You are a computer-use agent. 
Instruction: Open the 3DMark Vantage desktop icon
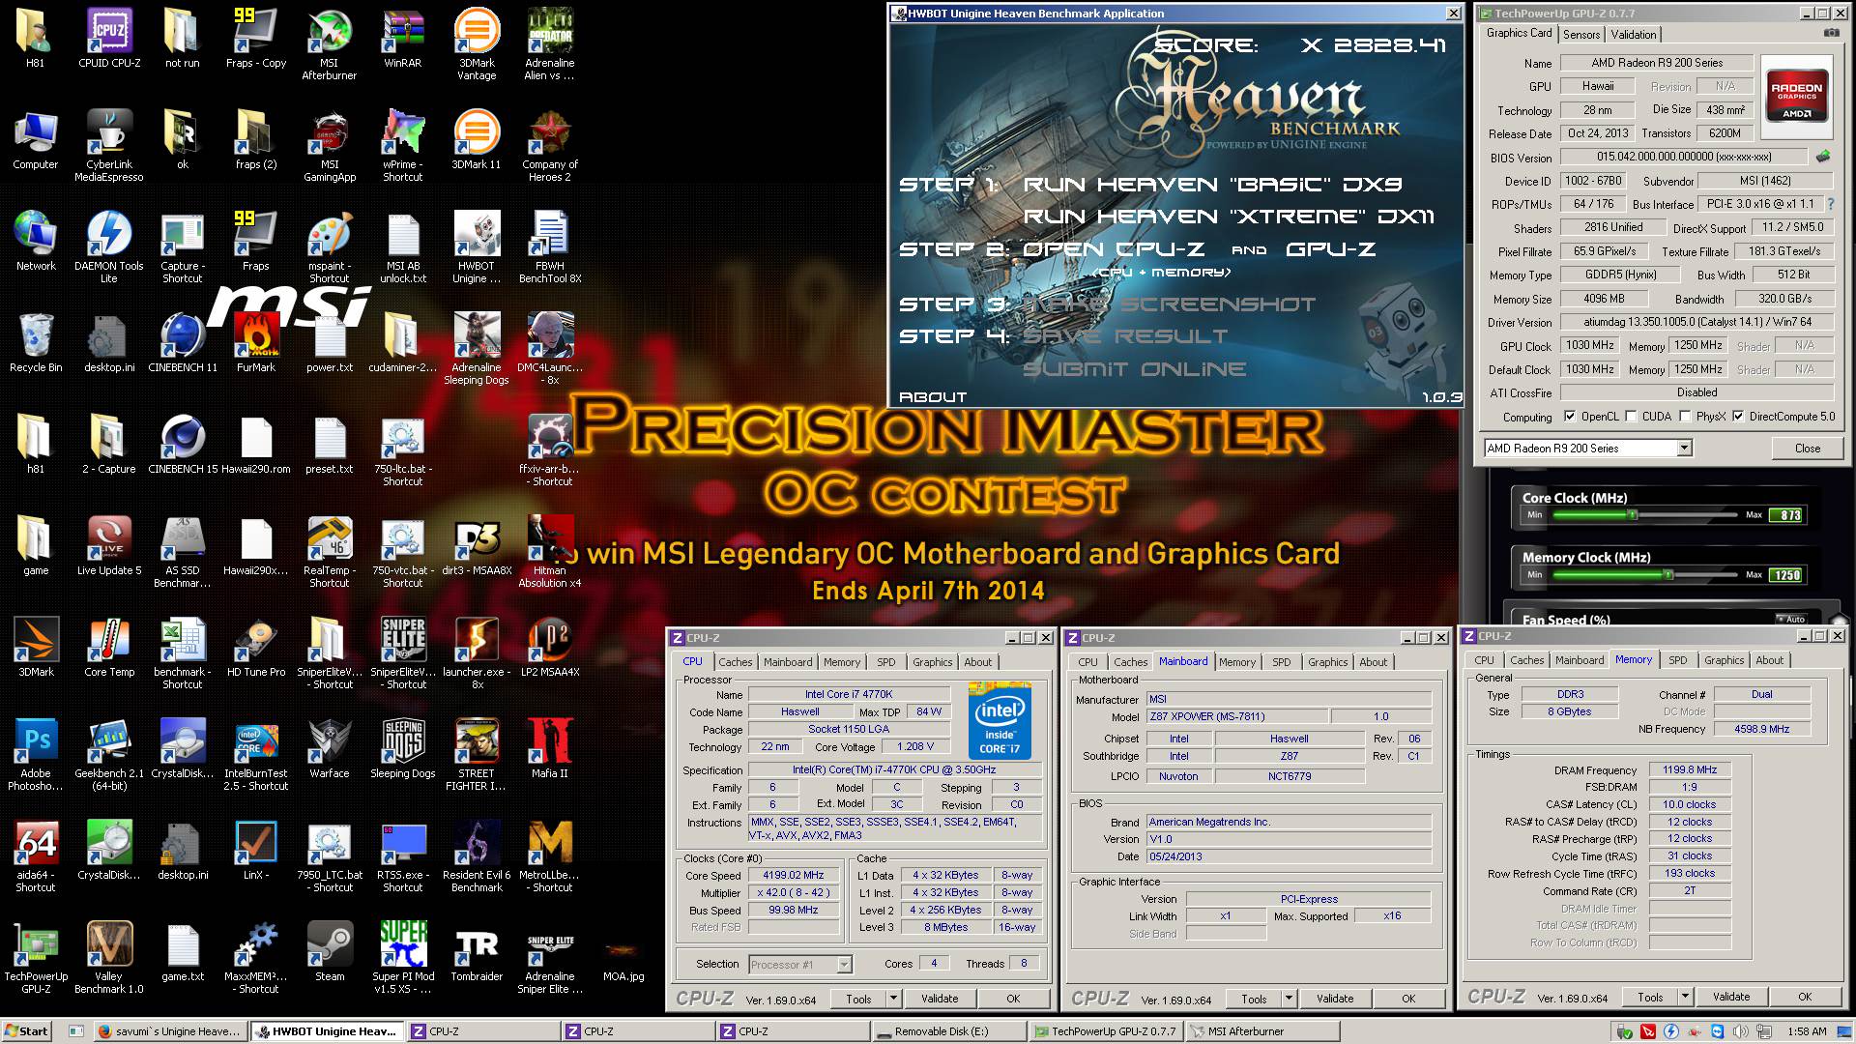477,44
